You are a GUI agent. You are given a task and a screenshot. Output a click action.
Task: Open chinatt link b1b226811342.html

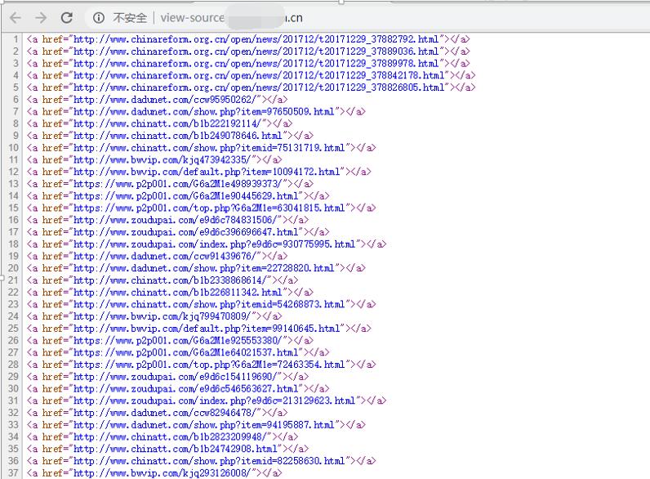point(178,292)
